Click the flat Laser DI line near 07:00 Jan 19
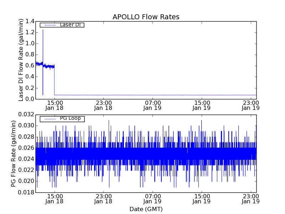This screenshot has height=214, width=285. point(152,95)
